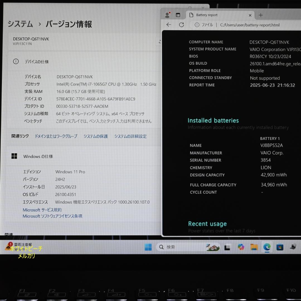Open the tab actions icon in Edge
This screenshot has width=301, height=301.
pos(178,15)
